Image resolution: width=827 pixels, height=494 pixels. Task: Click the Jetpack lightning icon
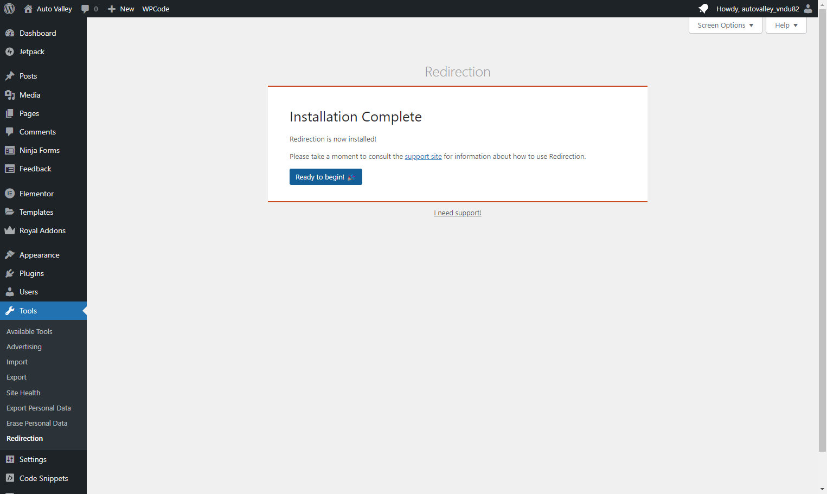coord(10,52)
